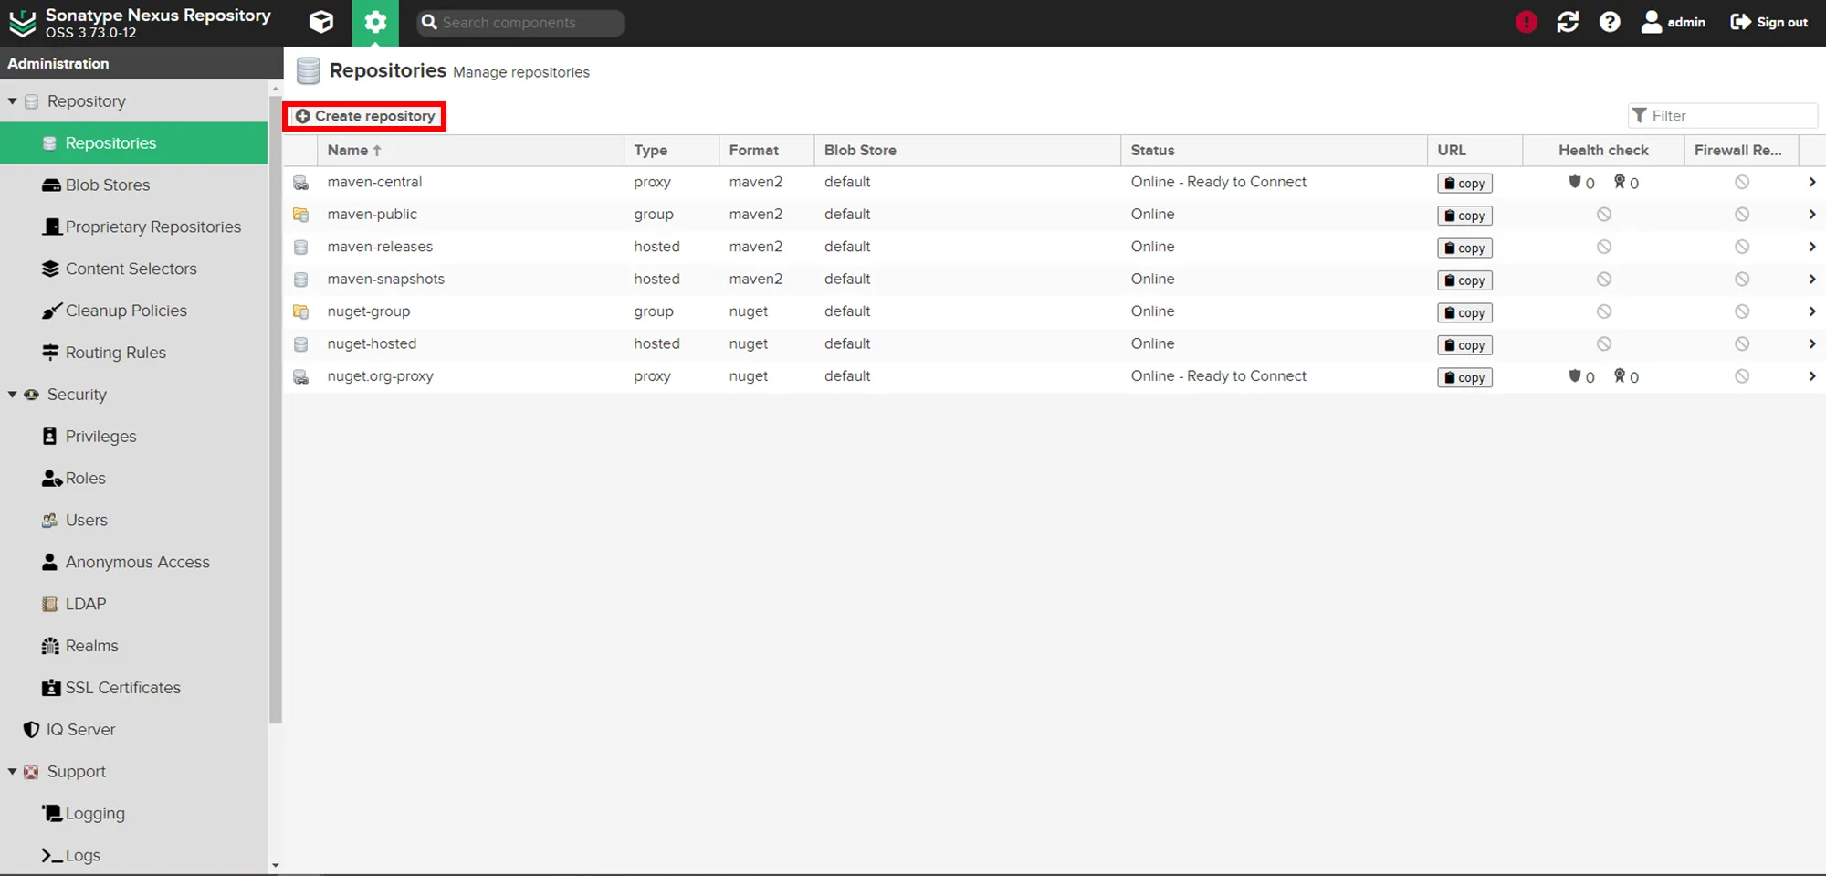Image resolution: width=1826 pixels, height=876 pixels.
Task: Copy URL of maven-public
Action: coord(1464,216)
